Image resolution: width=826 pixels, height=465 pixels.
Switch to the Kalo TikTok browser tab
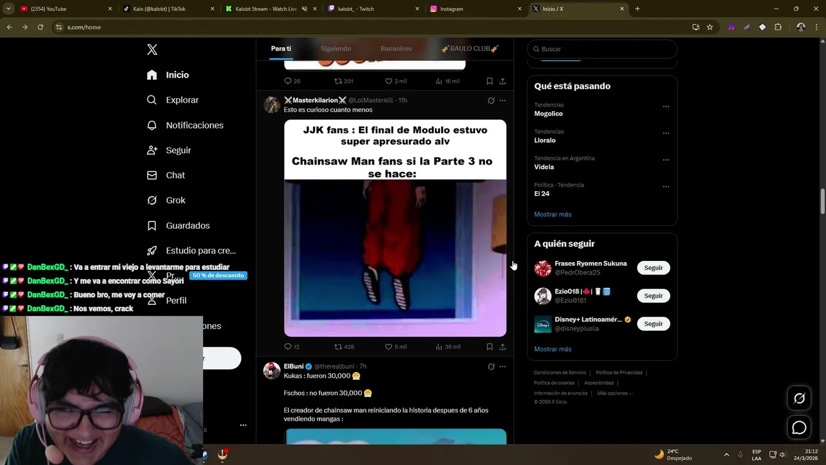click(x=169, y=9)
